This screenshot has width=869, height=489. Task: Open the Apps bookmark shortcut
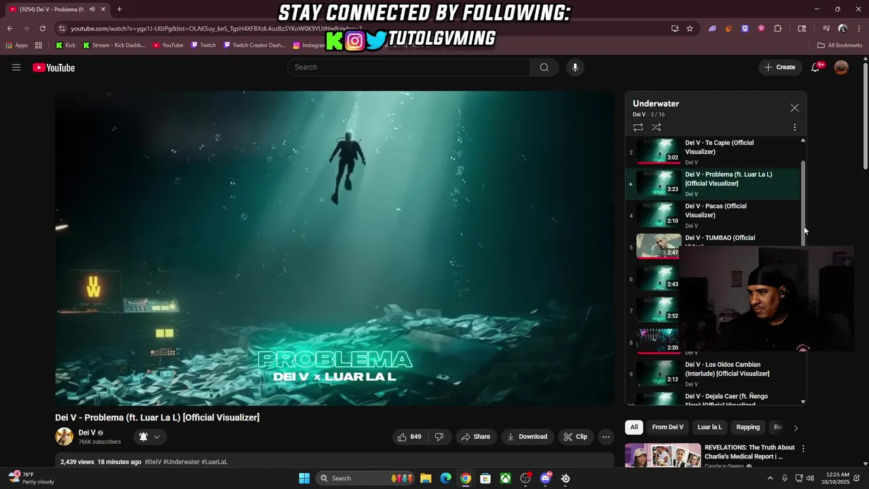pyautogui.click(x=17, y=46)
